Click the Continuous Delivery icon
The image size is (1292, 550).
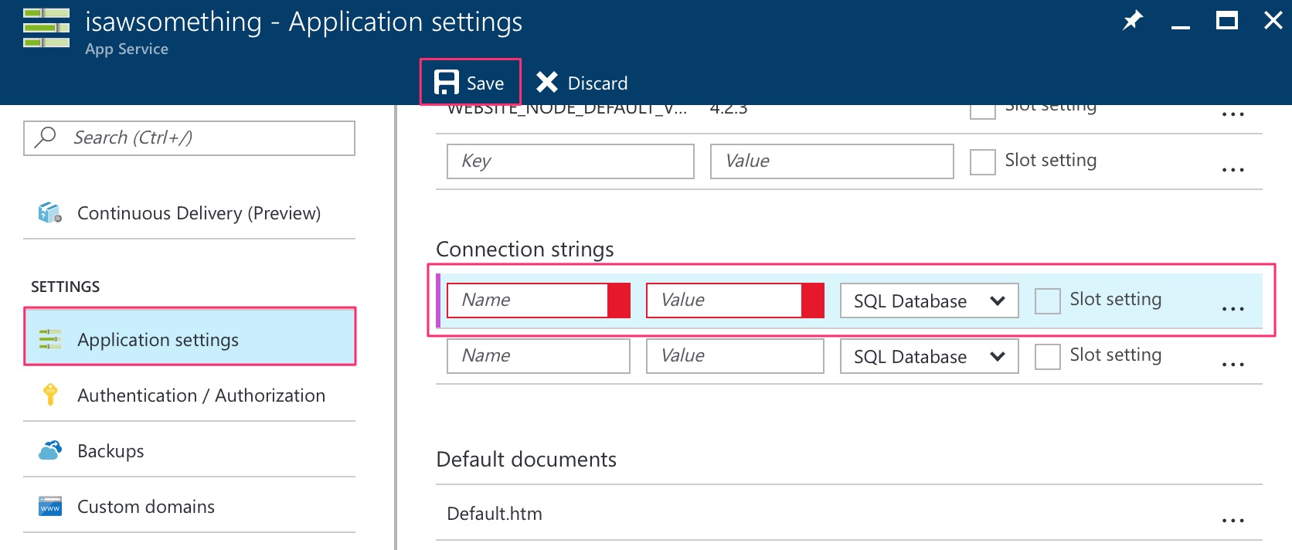click(x=50, y=212)
